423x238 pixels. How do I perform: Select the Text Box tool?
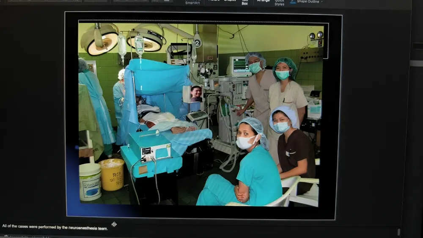tap(244, 3)
